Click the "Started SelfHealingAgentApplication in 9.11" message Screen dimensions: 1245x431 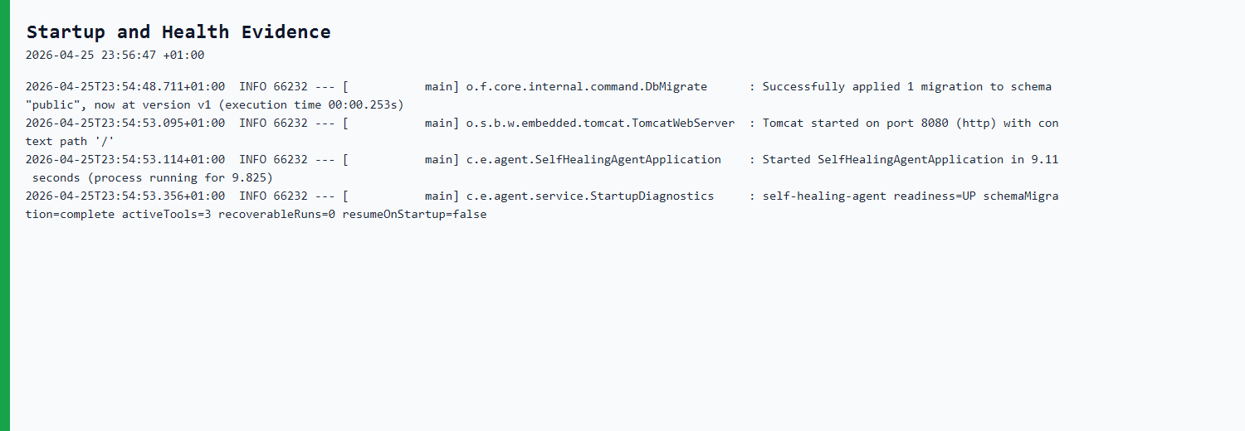click(910, 160)
